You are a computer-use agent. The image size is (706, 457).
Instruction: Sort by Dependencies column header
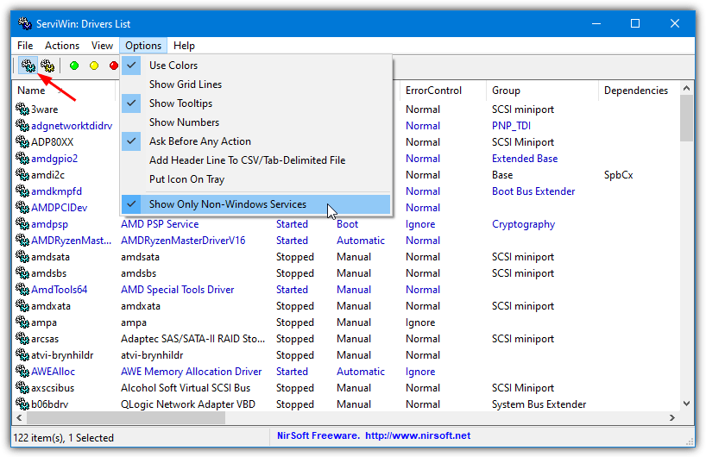pyautogui.click(x=639, y=91)
